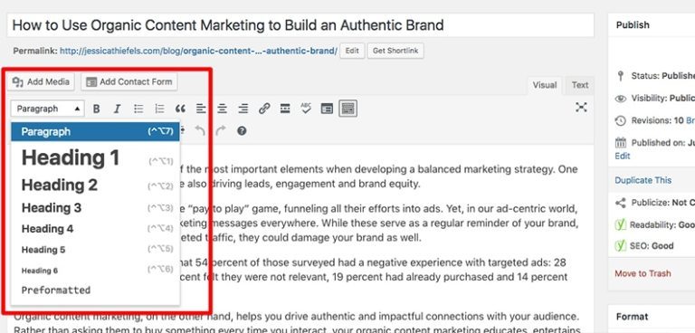Insert a link with chain icon
Viewport: 695px width, 333px height.
pos(264,109)
